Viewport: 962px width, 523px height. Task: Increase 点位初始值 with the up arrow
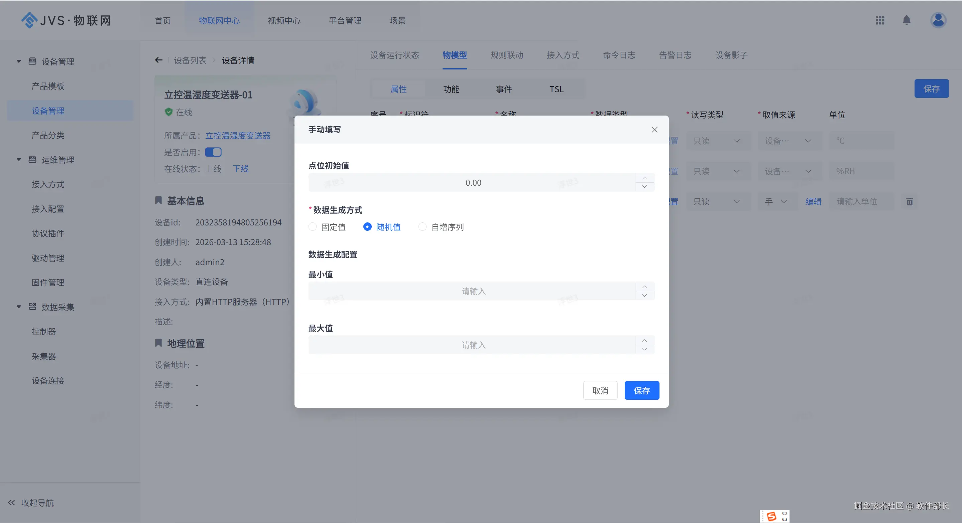coord(644,178)
